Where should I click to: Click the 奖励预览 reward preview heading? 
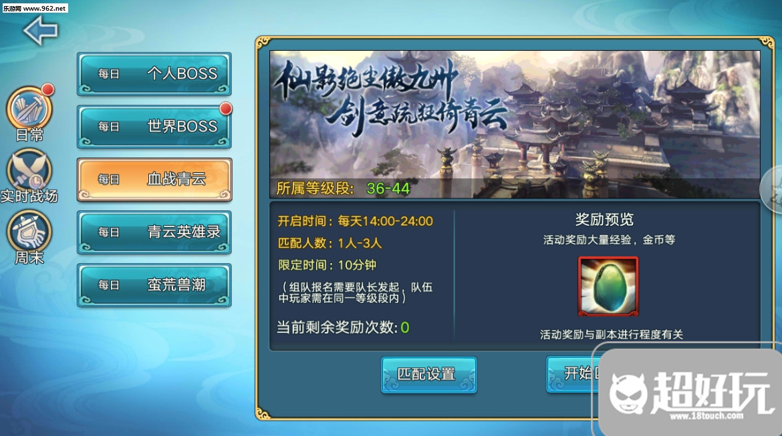click(x=604, y=219)
